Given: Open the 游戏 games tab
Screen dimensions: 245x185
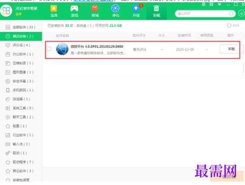Looking at the screenshot, I should (74, 11).
